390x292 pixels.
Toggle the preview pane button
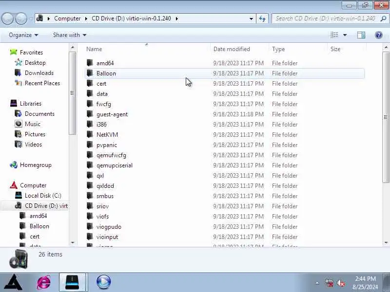(361, 35)
